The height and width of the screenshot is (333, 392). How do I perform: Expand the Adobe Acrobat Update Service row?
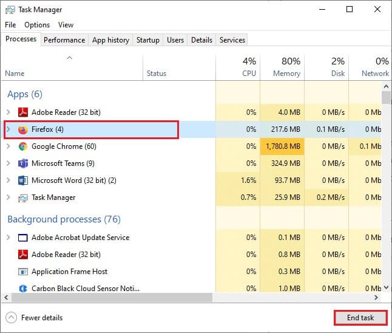pos(8,238)
